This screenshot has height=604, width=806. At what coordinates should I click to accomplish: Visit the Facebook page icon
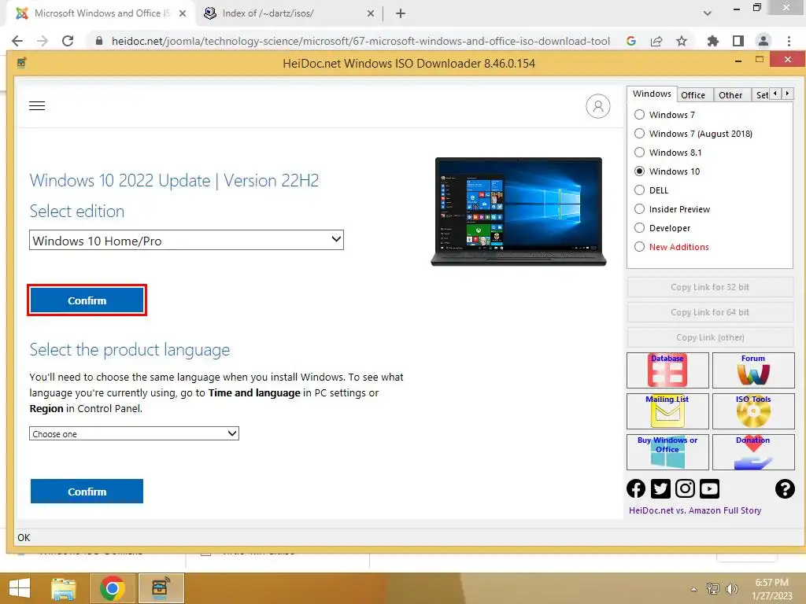636,488
